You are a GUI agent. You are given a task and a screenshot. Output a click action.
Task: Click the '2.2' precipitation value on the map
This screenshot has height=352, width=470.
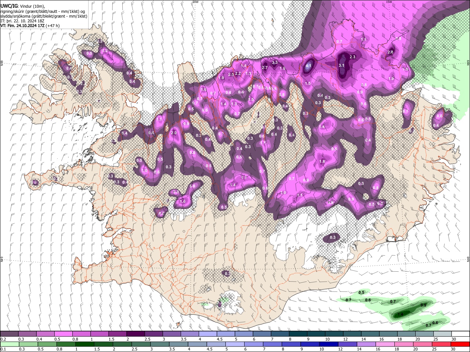[238, 73]
